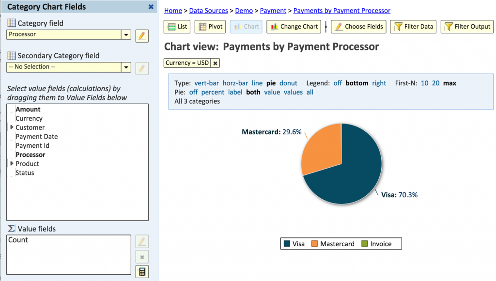
Task: Expand the Customer tree node
Action: coord(12,127)
